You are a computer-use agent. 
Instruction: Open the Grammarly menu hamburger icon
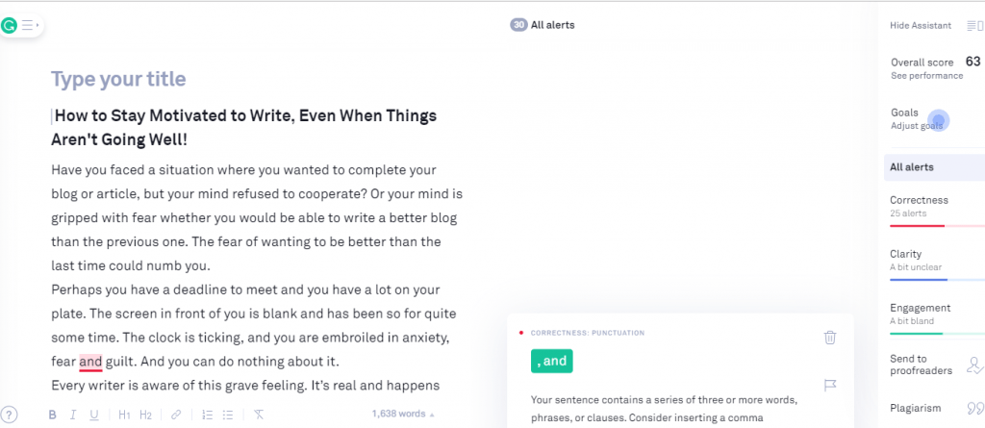(x=27, y=25)
